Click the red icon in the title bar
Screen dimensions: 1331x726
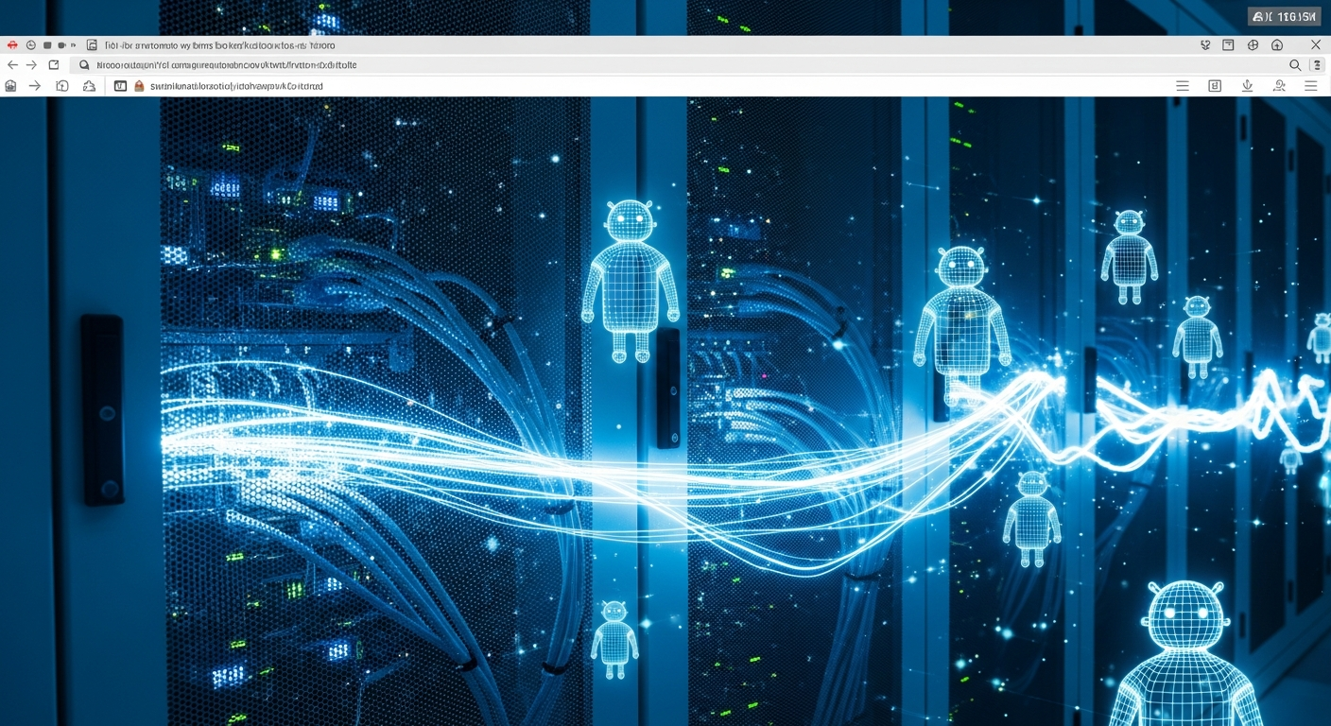click(x=12, y=44)
